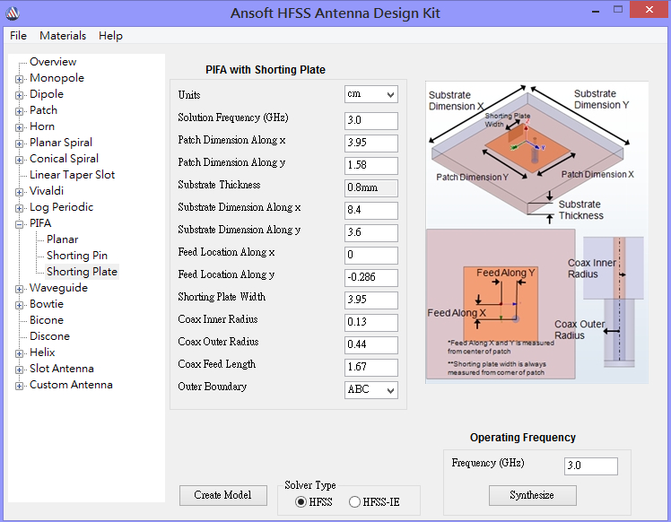
Task: Click the Solution Frequency field
Action: pyautogui.click(x=371, y=121)
